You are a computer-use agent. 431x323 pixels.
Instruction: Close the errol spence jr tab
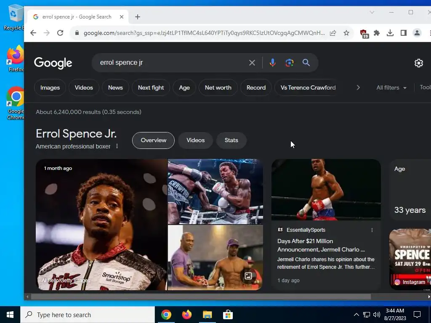(122, 17)
